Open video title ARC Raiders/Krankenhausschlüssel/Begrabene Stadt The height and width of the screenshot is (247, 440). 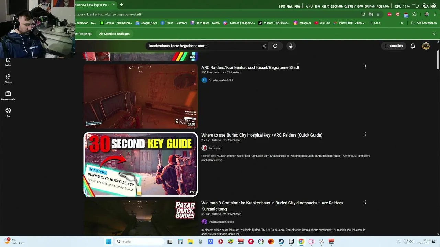click(x=250, y=68)
